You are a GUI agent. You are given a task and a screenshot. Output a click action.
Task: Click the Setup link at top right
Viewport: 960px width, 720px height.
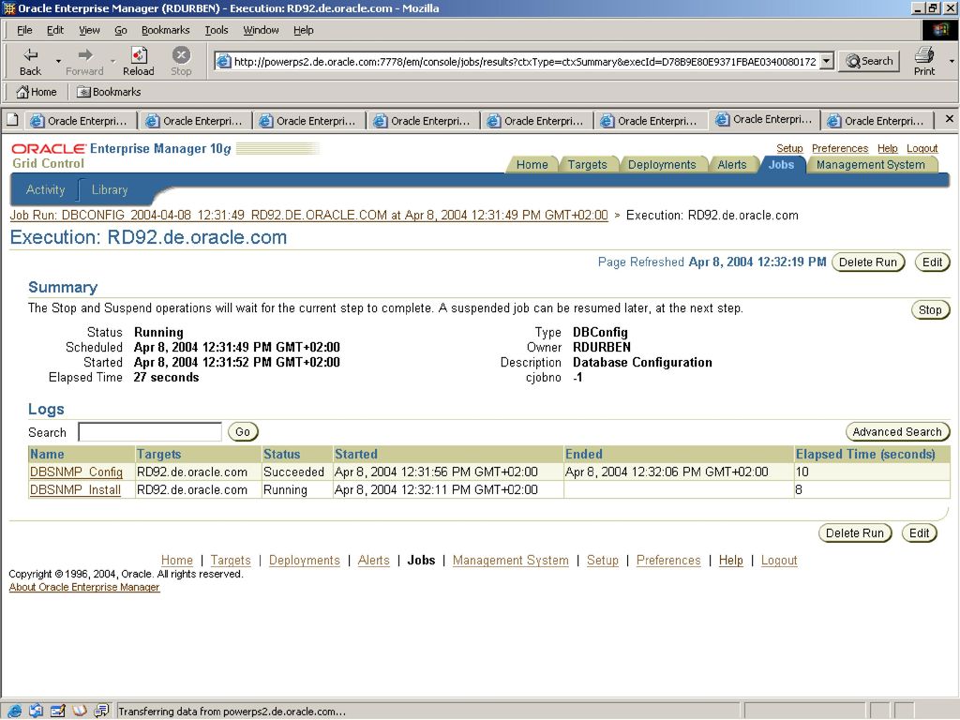coord(789,148)
